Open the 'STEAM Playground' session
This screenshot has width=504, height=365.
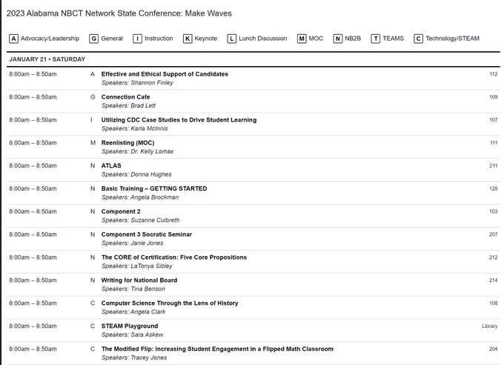click(130, 326)
